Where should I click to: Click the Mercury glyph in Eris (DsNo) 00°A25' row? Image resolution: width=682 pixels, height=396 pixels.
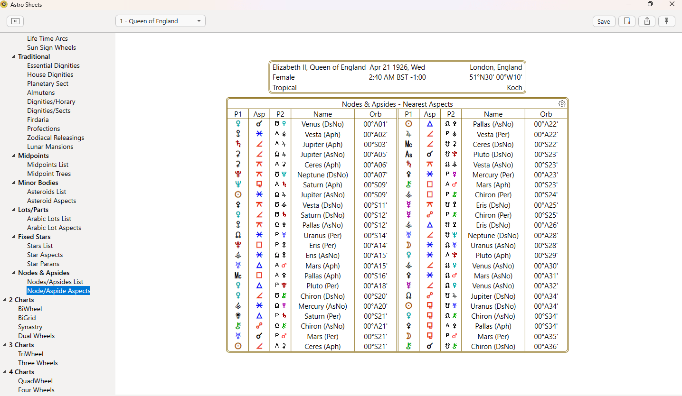coord(408,205)
